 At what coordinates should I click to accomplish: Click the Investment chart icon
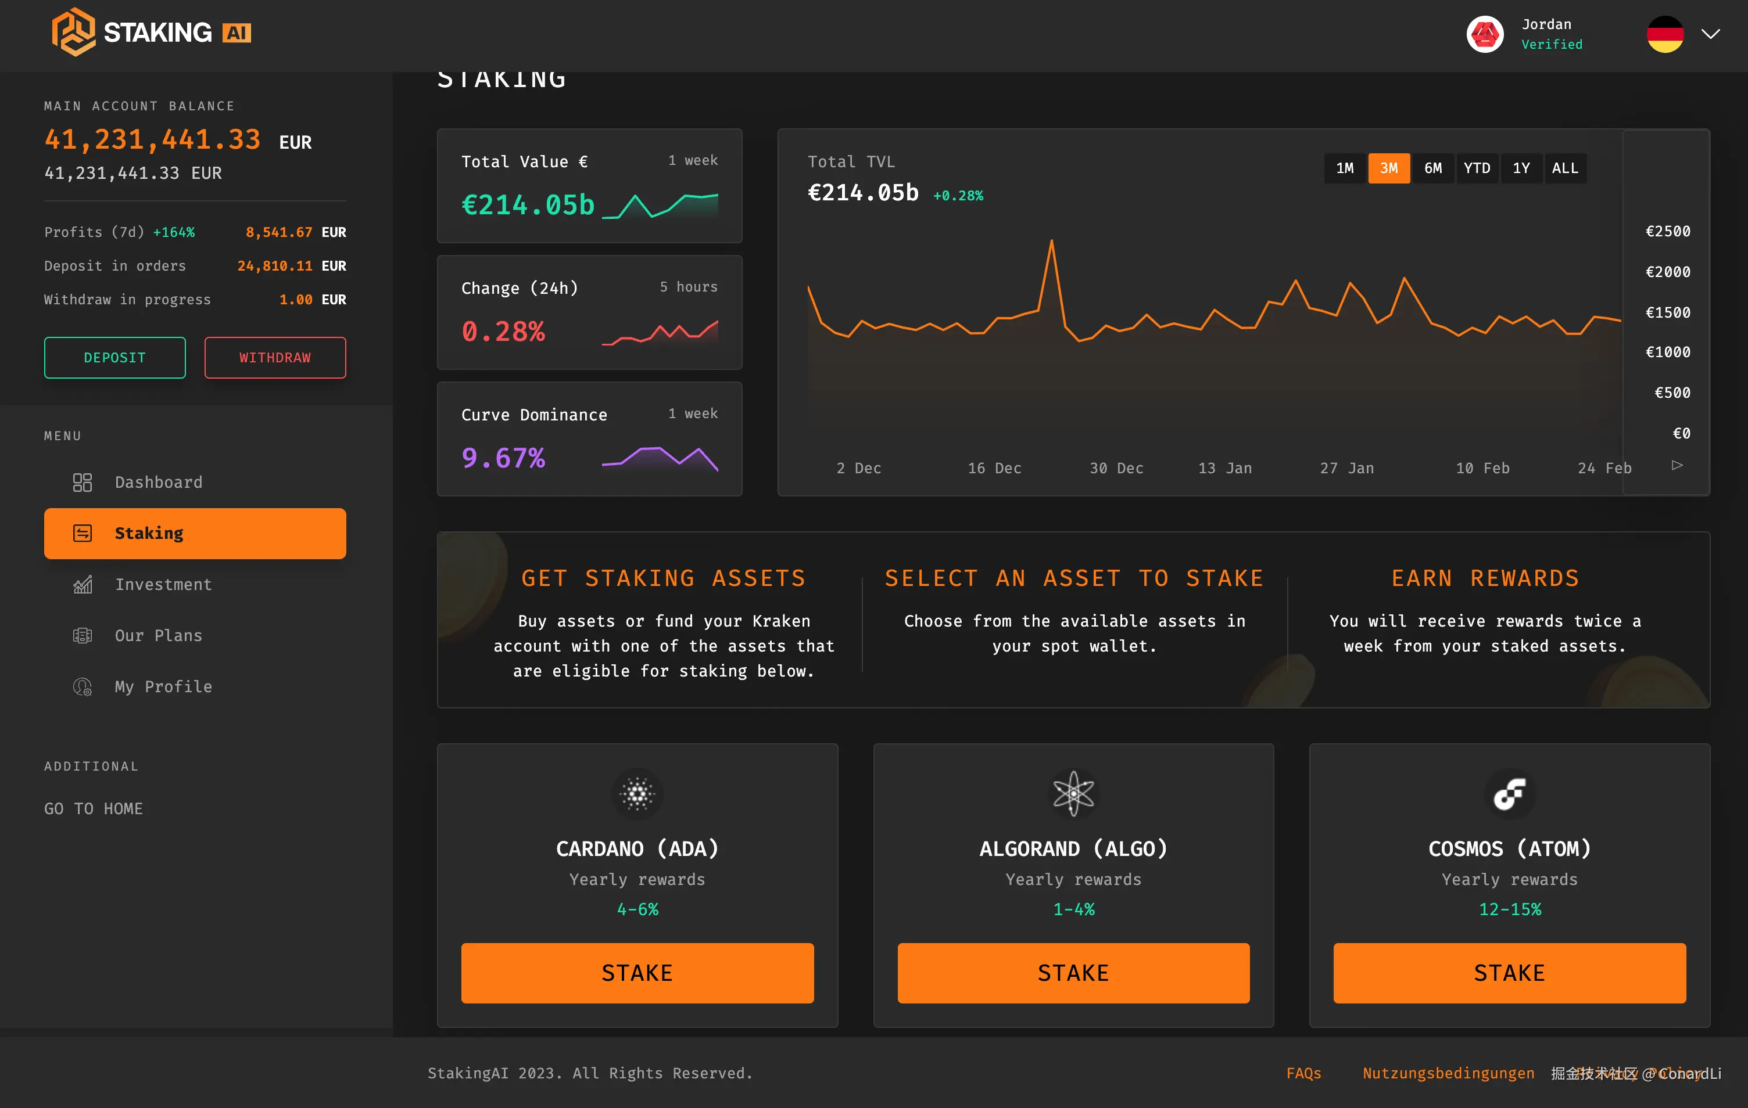[x=82, y=585]
